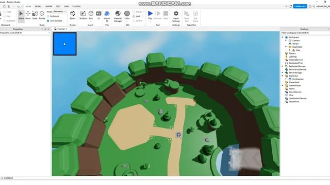Open the UI insert tool
This screenshot has height=185, width=330.
[98, 15]
